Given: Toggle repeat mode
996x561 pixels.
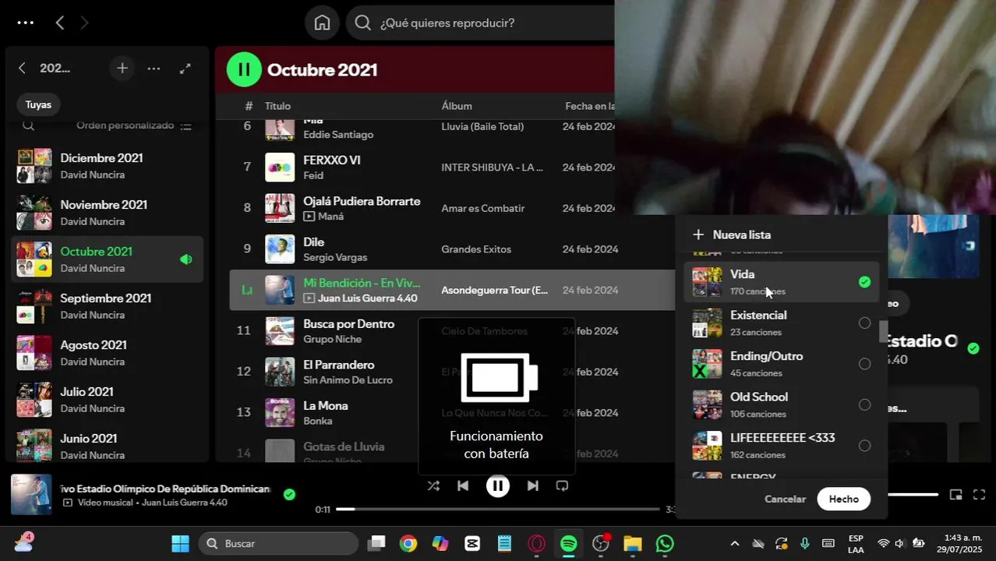Looking at the screenshot, I should 562,485.
